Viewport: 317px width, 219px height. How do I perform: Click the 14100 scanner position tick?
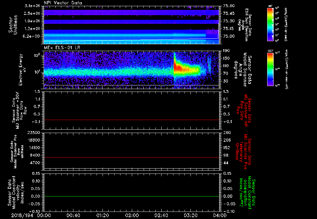(x=33, y=148)
